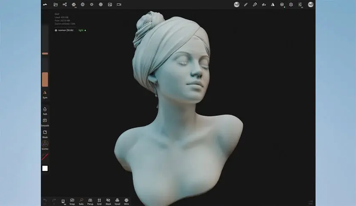Image resolution: width=356 pixels, height=206 pixels.
Task: Open the Painting brush menu
Action: click(255, 5)
